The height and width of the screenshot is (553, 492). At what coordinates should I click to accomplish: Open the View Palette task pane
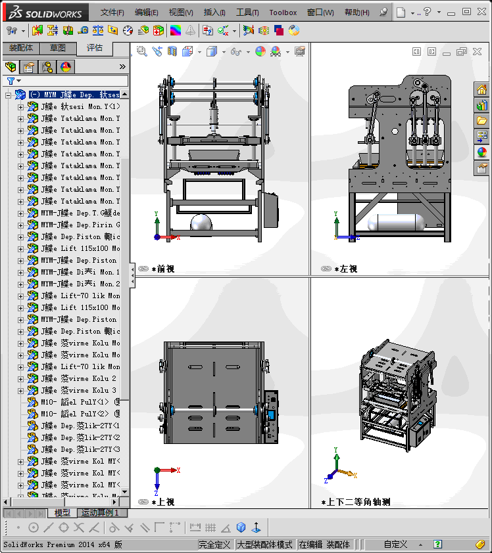point(481,137)
